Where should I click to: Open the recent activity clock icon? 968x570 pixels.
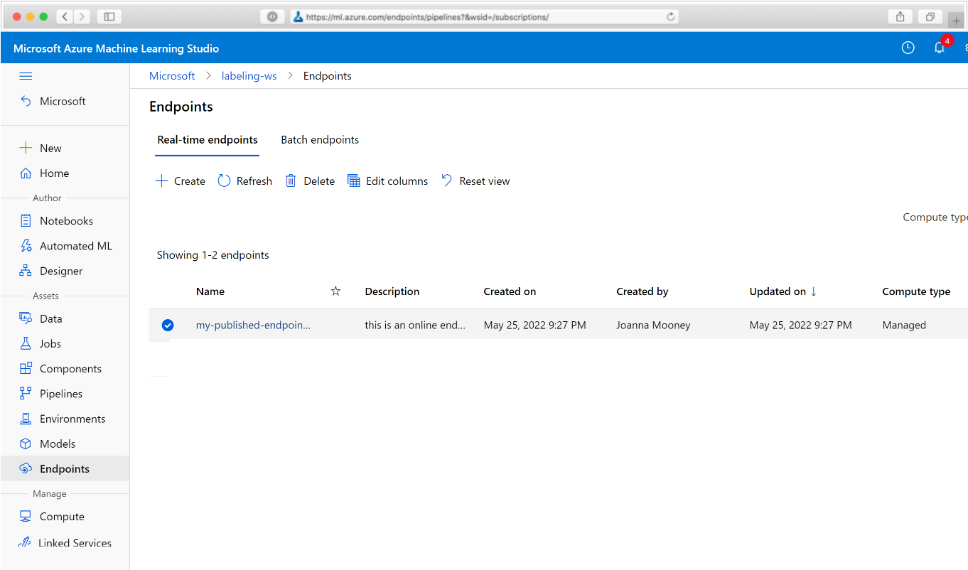coord(908,48)
